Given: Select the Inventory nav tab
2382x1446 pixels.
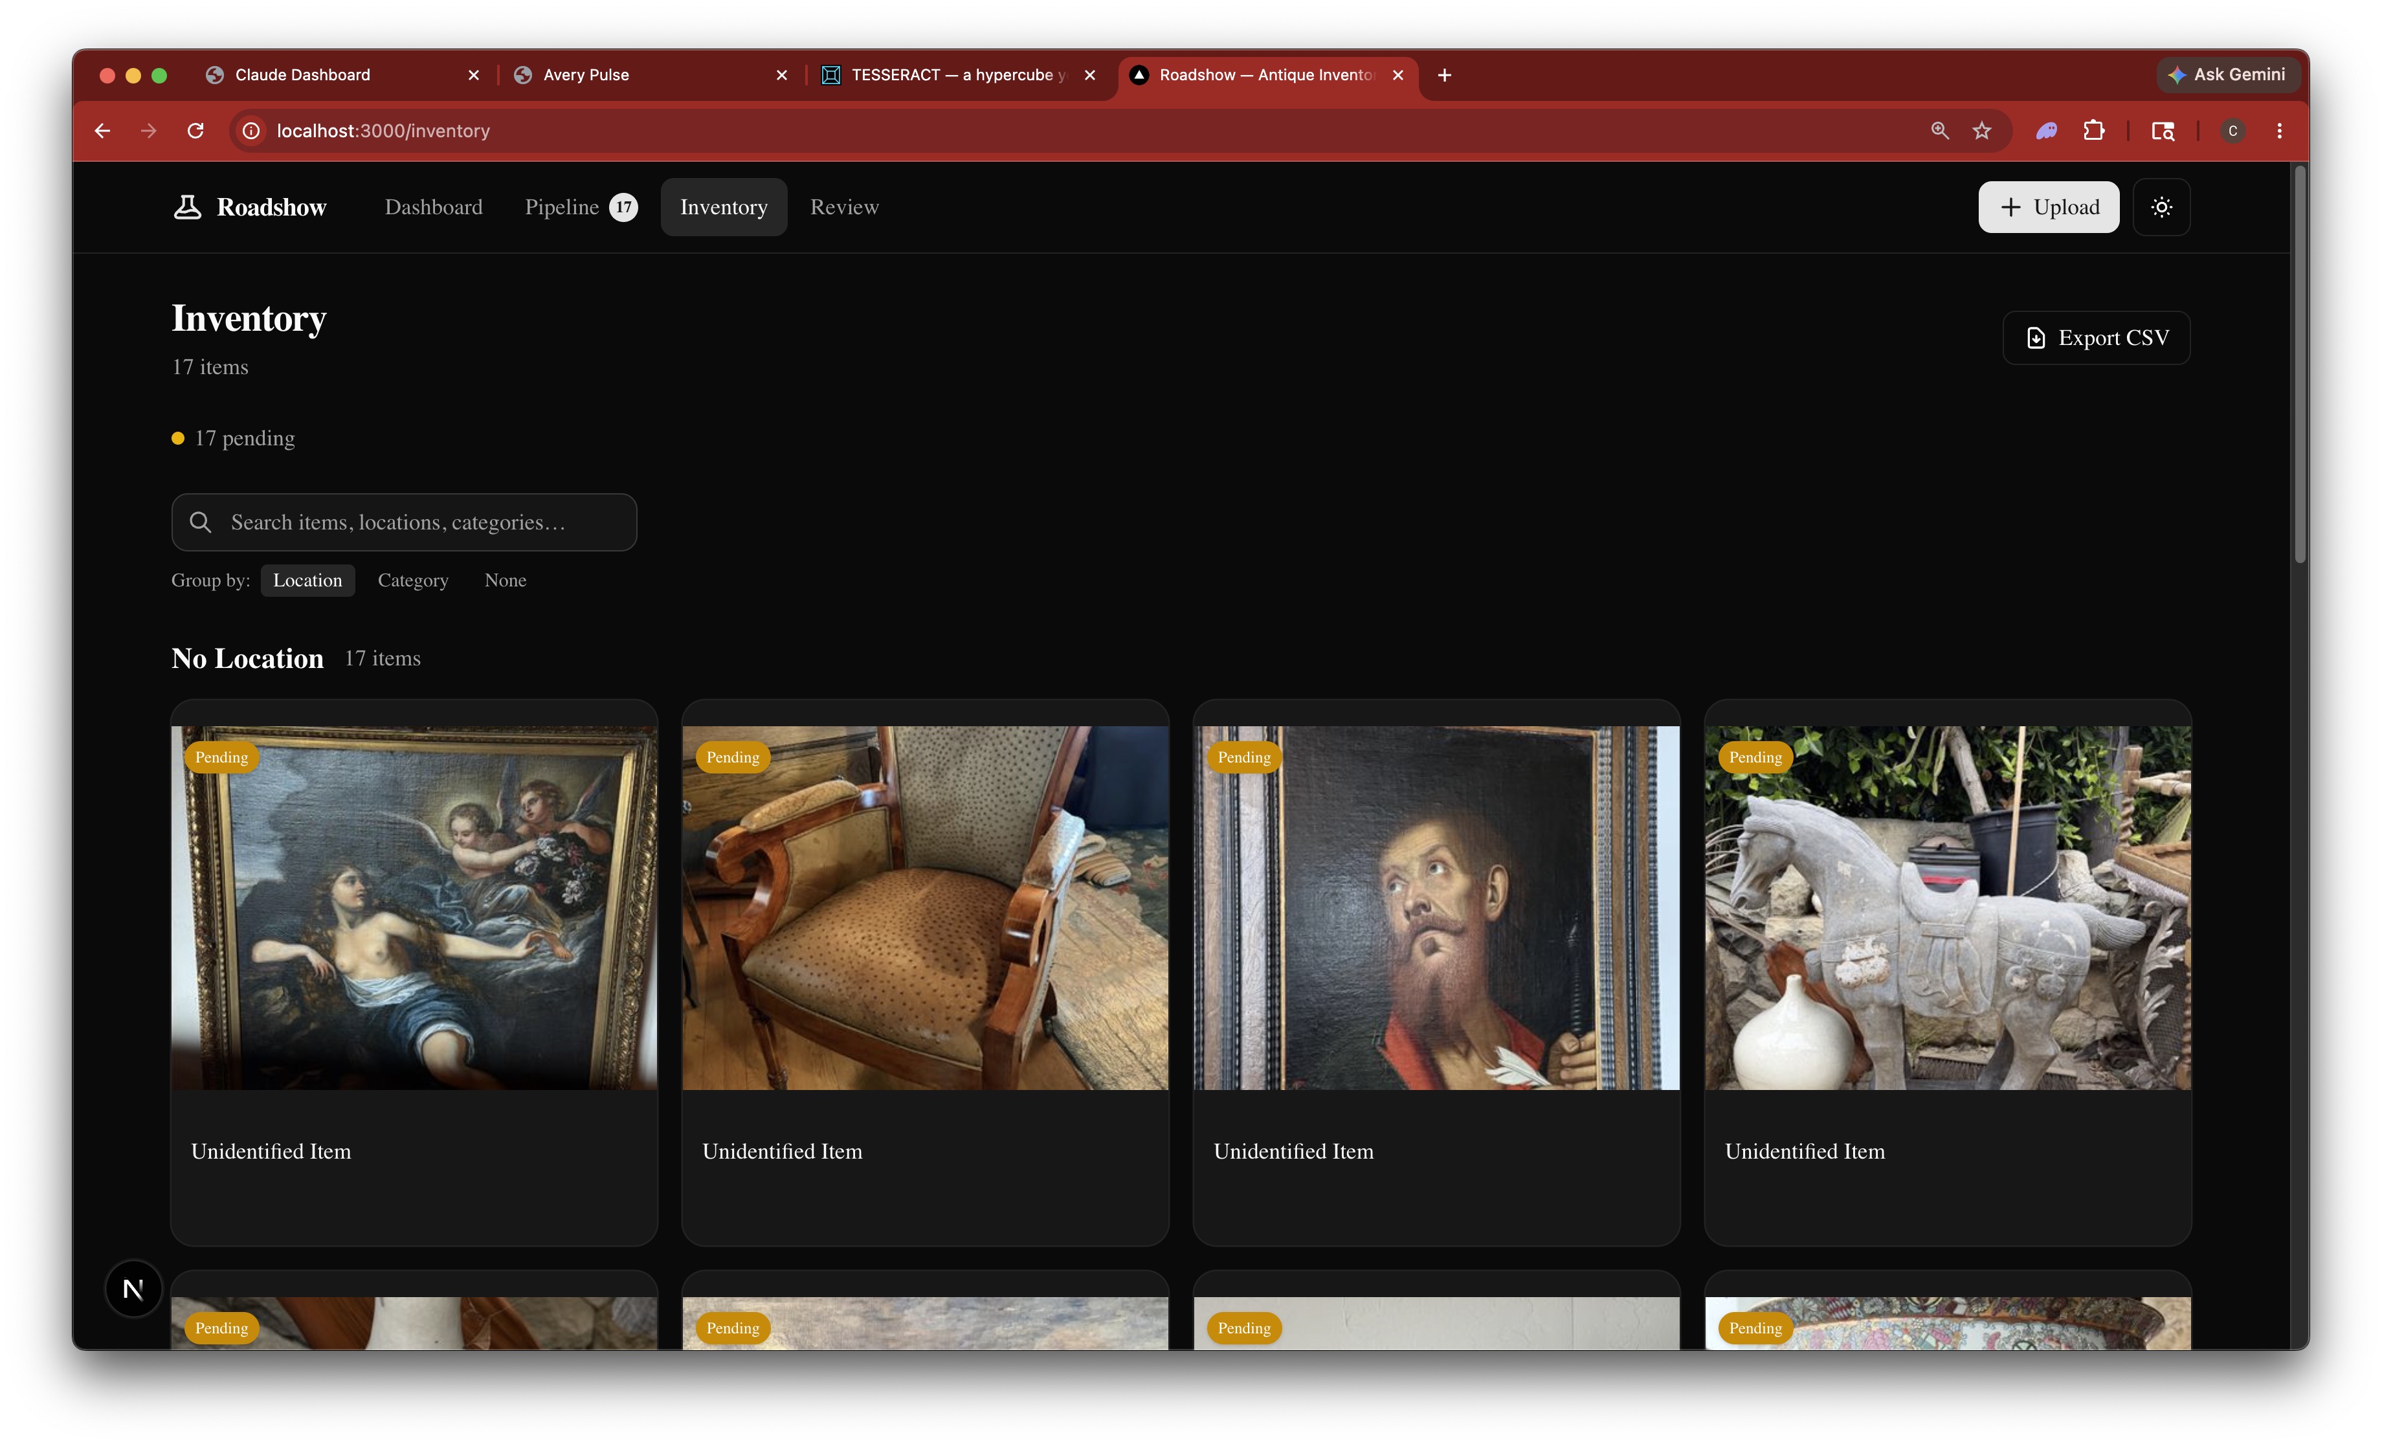Looking at the screenshot, I should point(723,207).
